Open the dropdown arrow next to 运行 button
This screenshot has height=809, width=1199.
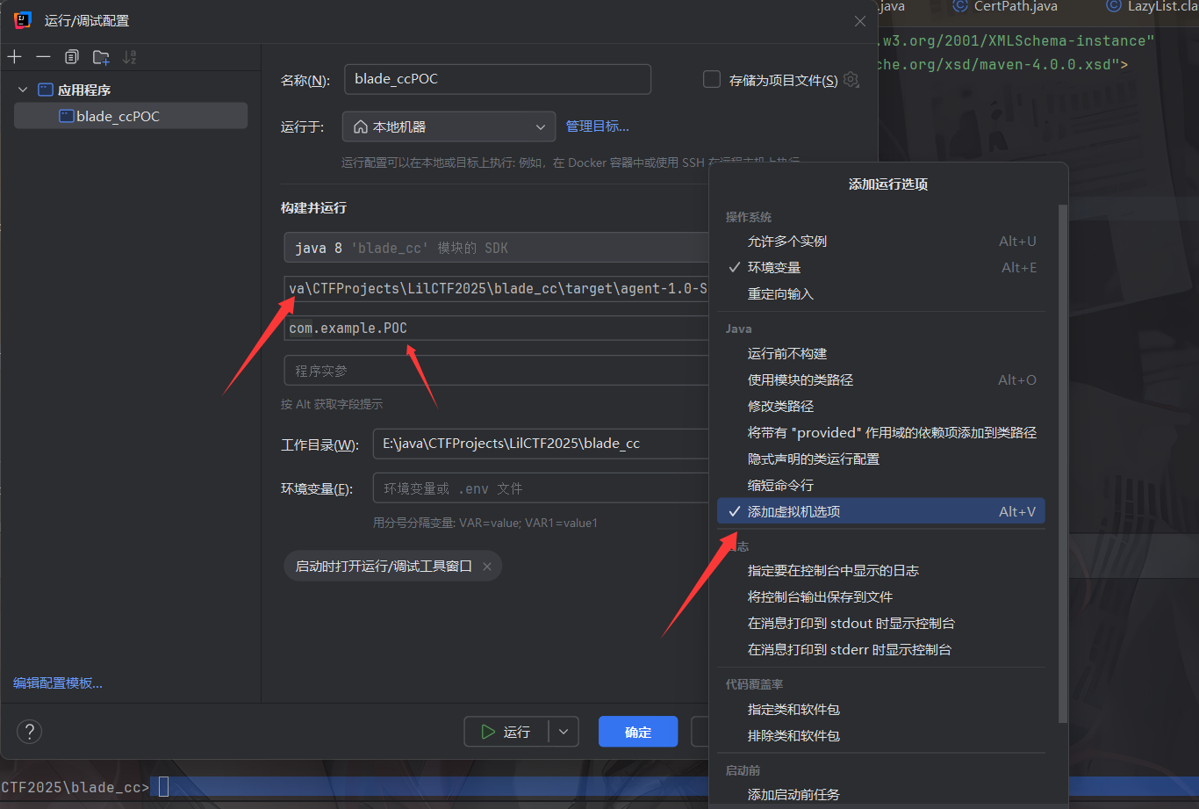tap(564, 732)
